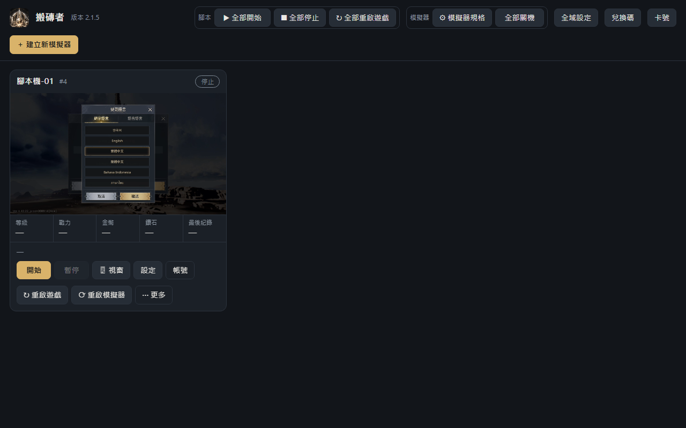This screenshot has height=428, width=686.
Task: Click the 金幣 gold stat cell
Action: [x=118, y=228]
